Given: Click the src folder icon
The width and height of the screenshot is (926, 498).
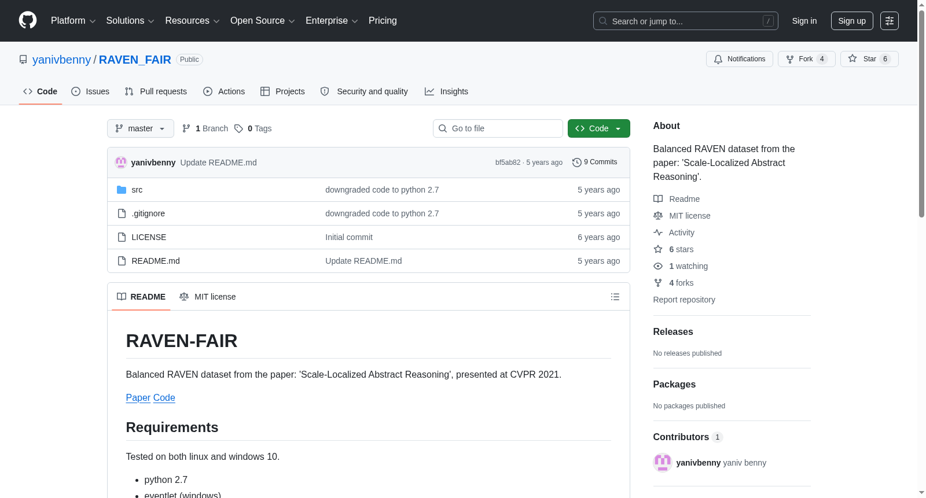Looking at the screenshot, I should click(x=122, y=190).
